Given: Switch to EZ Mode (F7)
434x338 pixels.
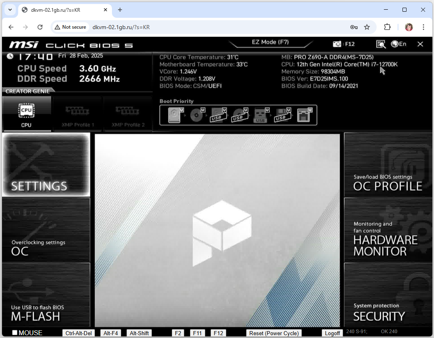Looking at the screenshot, I should (x=270, y=42).
